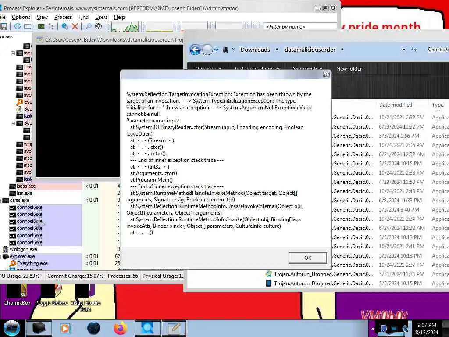
Task: Click the Firefox taskbar icon
Action: tap(120, 328)
